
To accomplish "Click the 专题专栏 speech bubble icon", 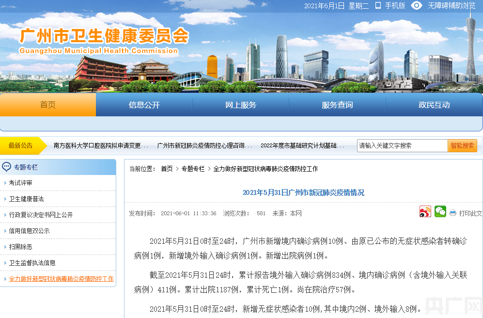I will [6, 167].
